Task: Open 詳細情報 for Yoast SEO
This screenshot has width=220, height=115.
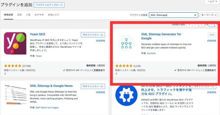Action: (x=100, y=41)
